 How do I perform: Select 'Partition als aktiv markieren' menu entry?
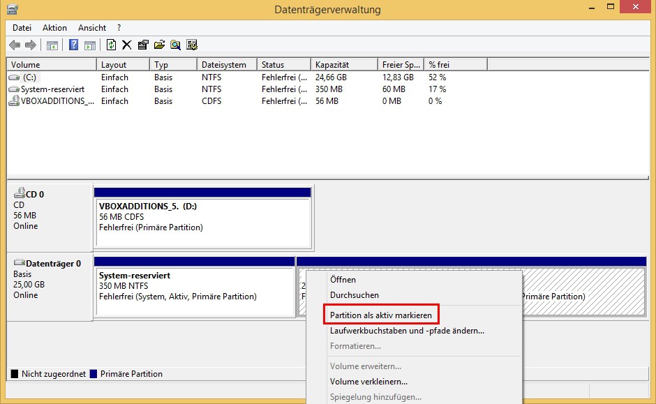coord(380,315)
